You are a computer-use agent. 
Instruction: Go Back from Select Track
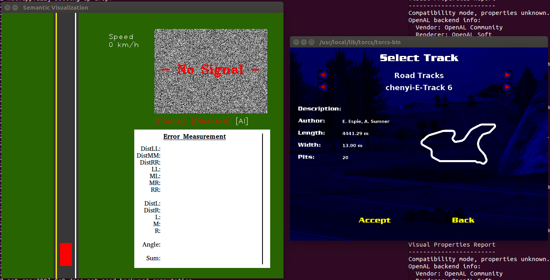coord(463,220)
